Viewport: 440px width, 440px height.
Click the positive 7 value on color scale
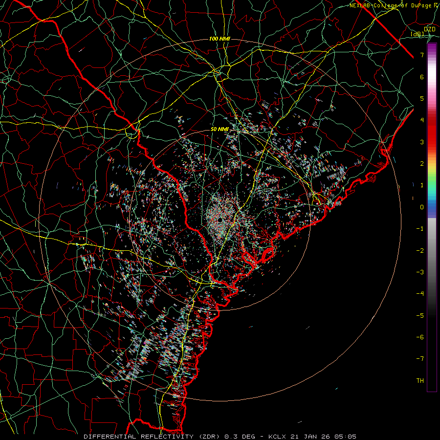[422, 55]
